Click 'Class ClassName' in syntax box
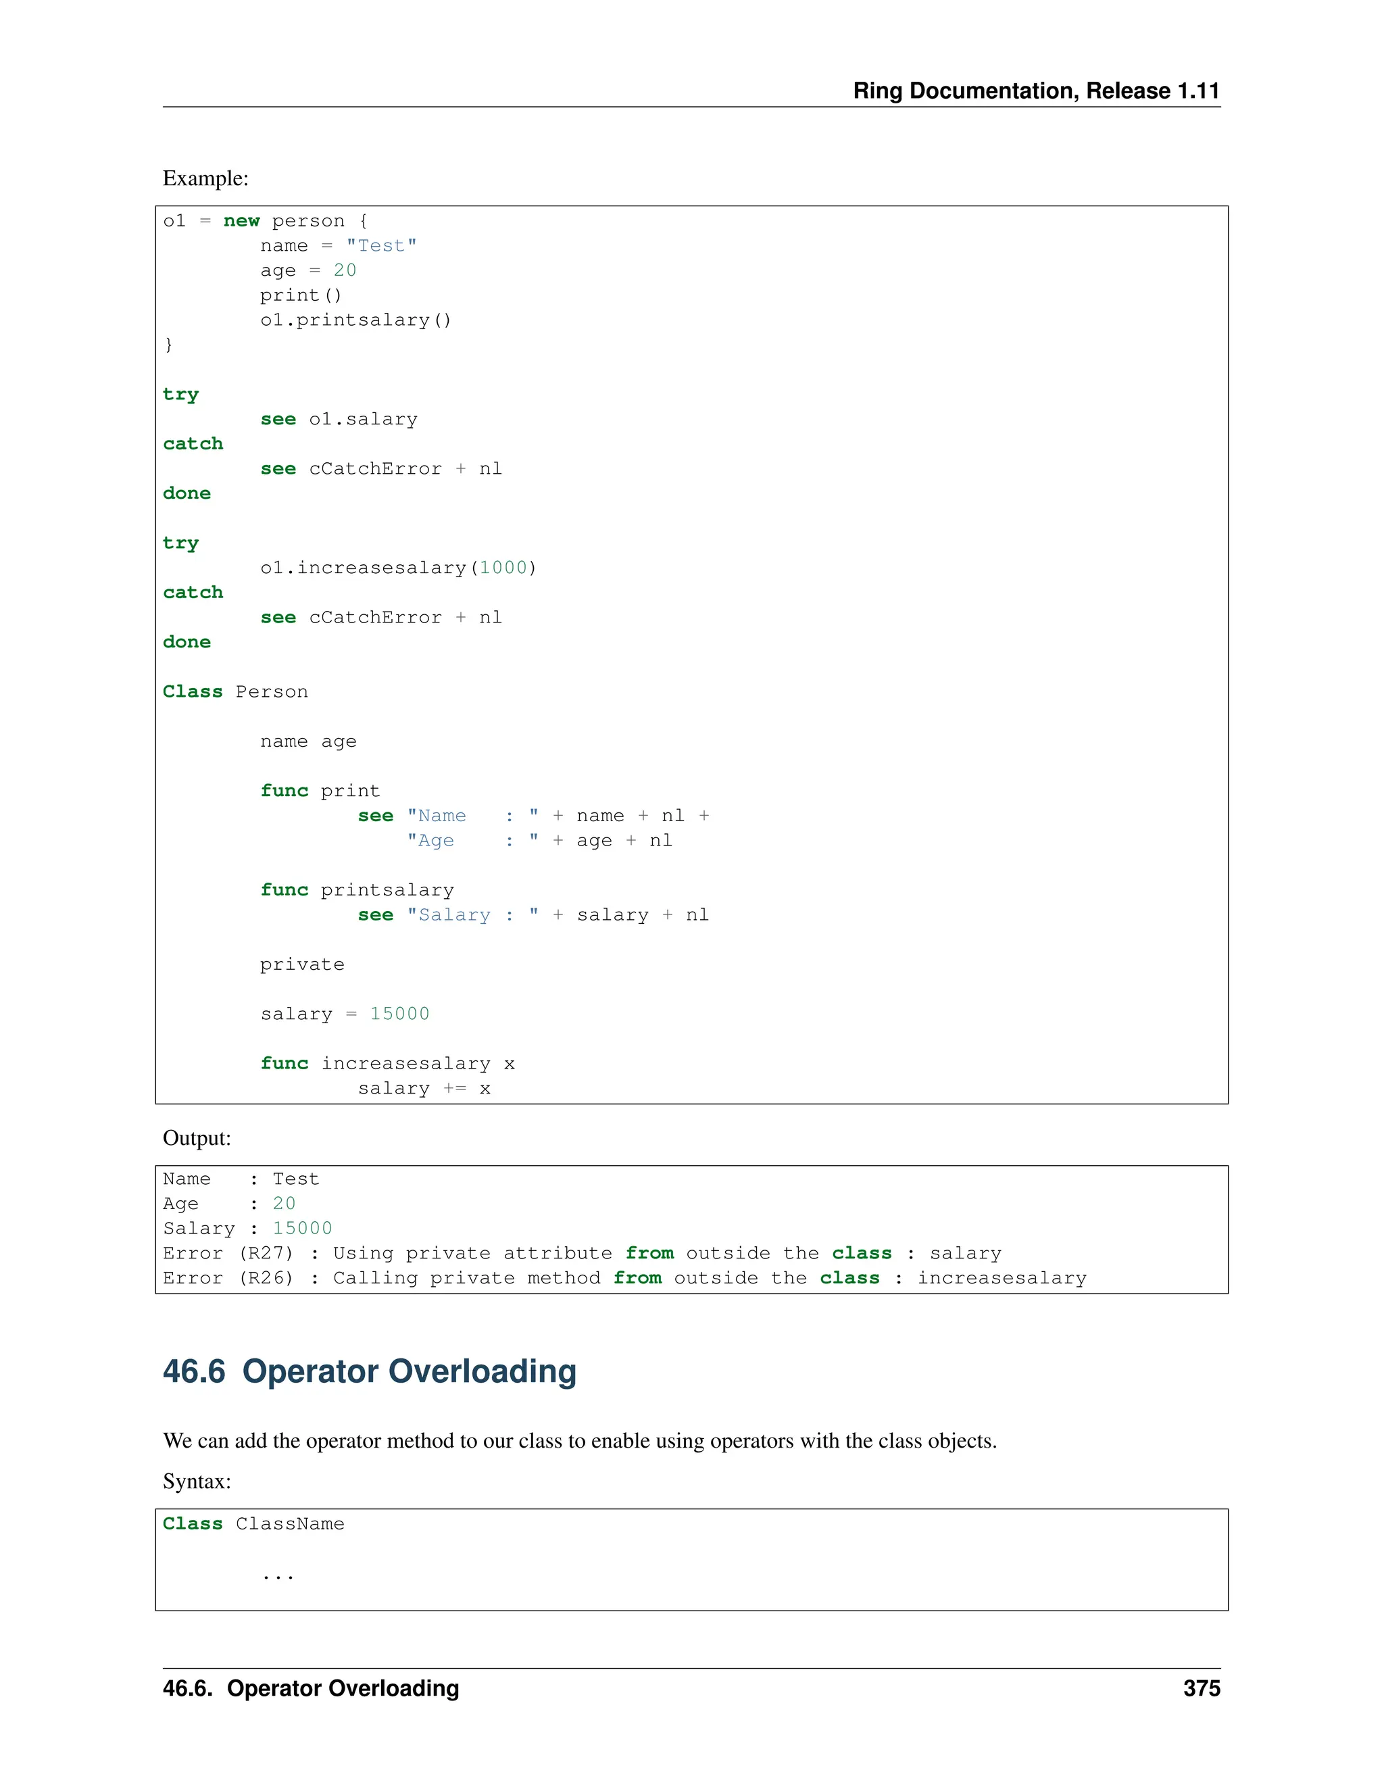1384x1791 pixels. coord(253,1523)
